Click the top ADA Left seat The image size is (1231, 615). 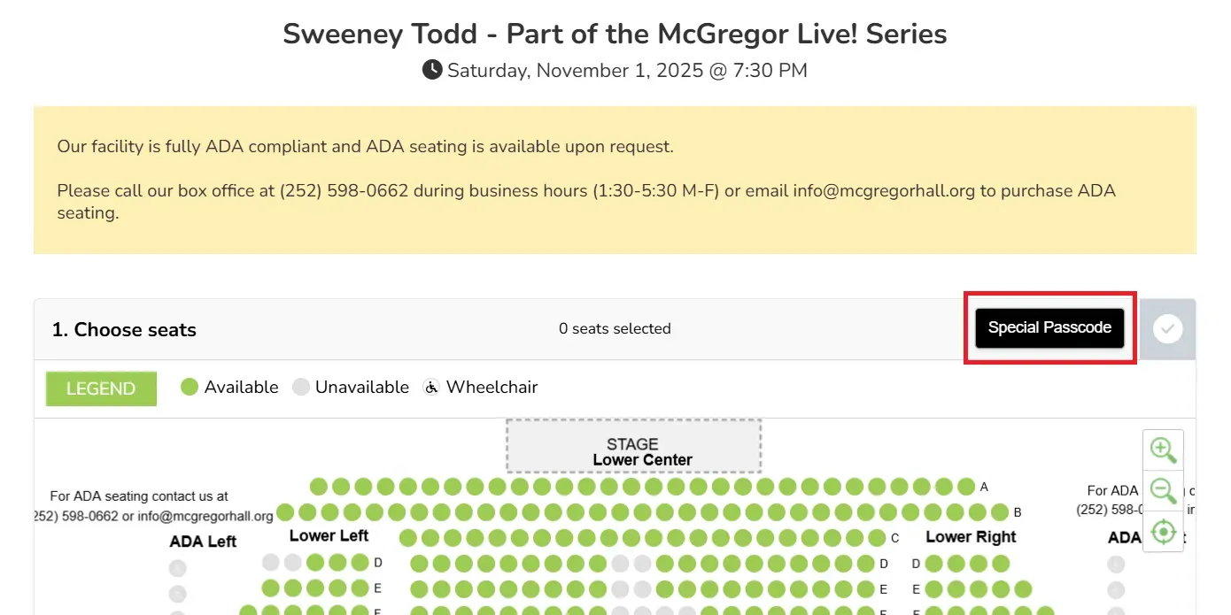[178, 568]
